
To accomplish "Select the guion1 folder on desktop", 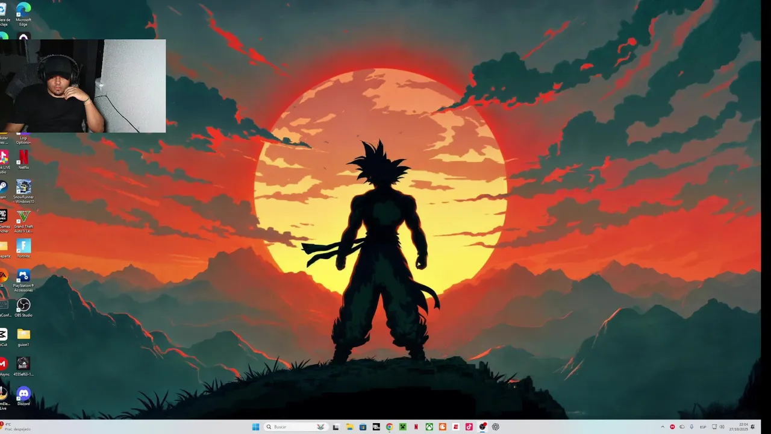I will 23,338.
